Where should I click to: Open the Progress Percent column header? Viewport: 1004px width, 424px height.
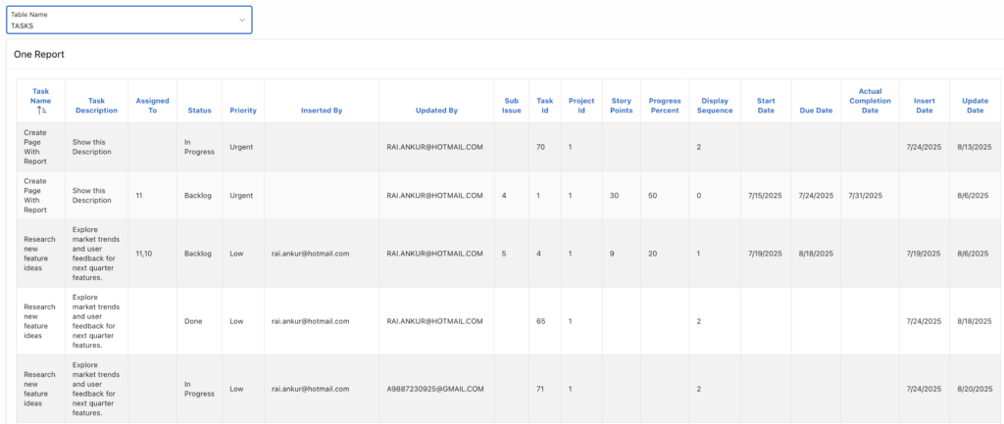point(665,106)
